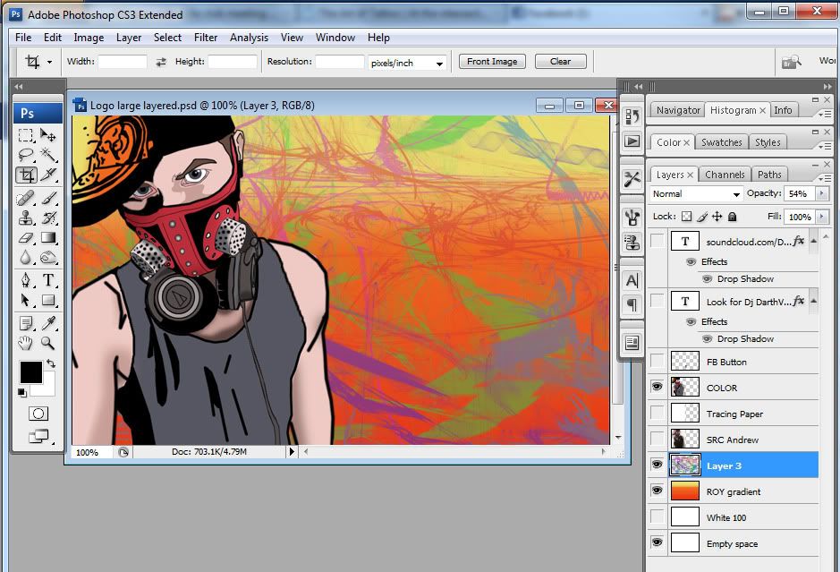The width and height of the screenshot is (840, 572).
Task: Select the Dodge tool
Action: click(x=48, y=258)
